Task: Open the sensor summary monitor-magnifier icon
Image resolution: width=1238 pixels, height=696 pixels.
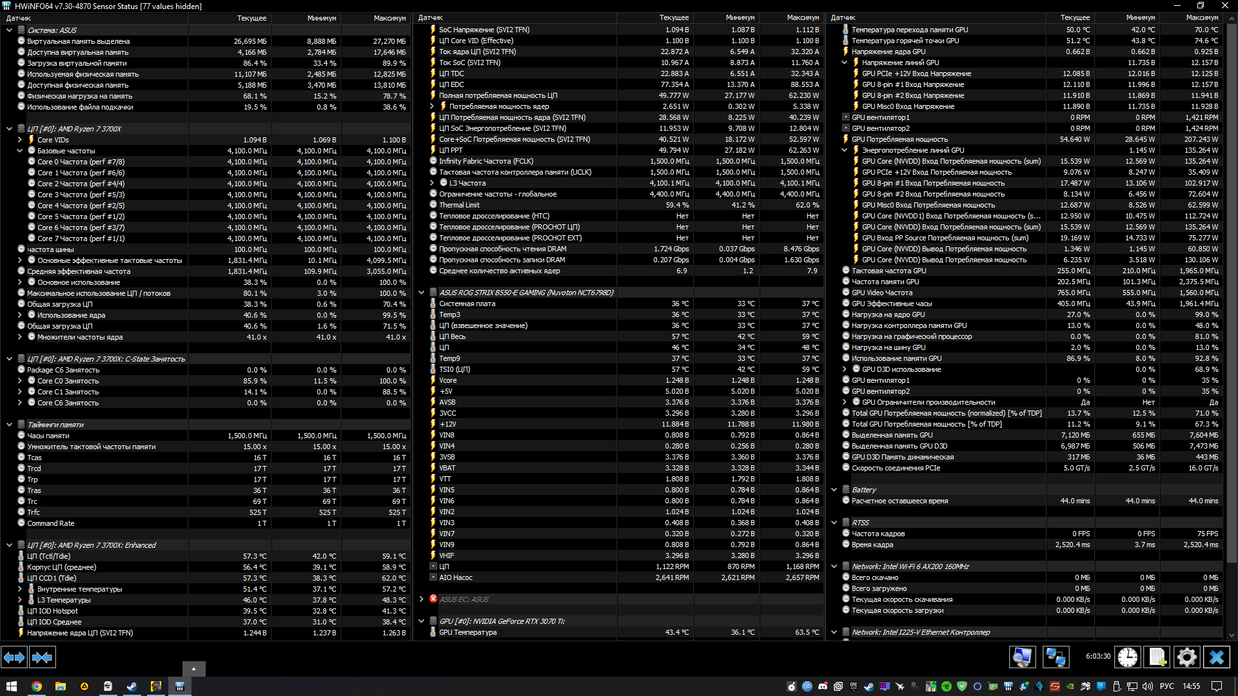Action: [1022, 657]
